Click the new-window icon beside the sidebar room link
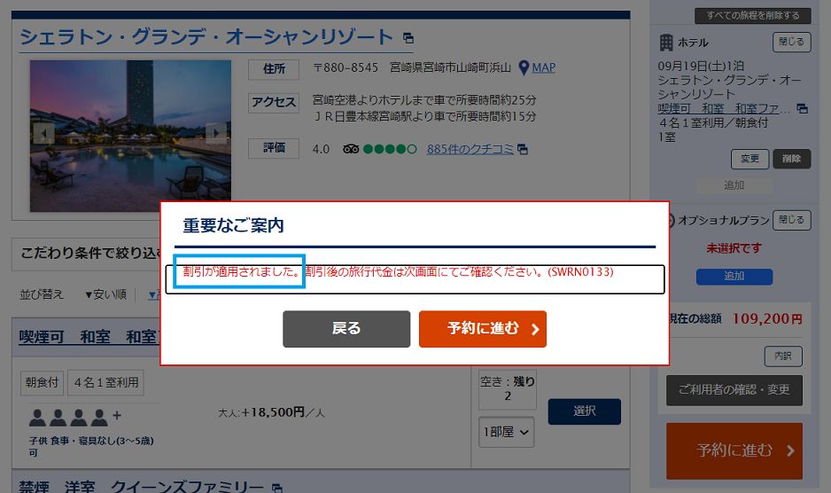 [803, 108]
